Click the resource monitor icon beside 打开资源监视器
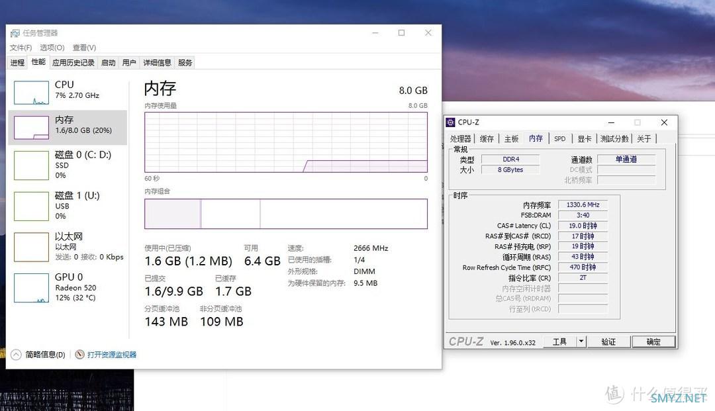 80,355
